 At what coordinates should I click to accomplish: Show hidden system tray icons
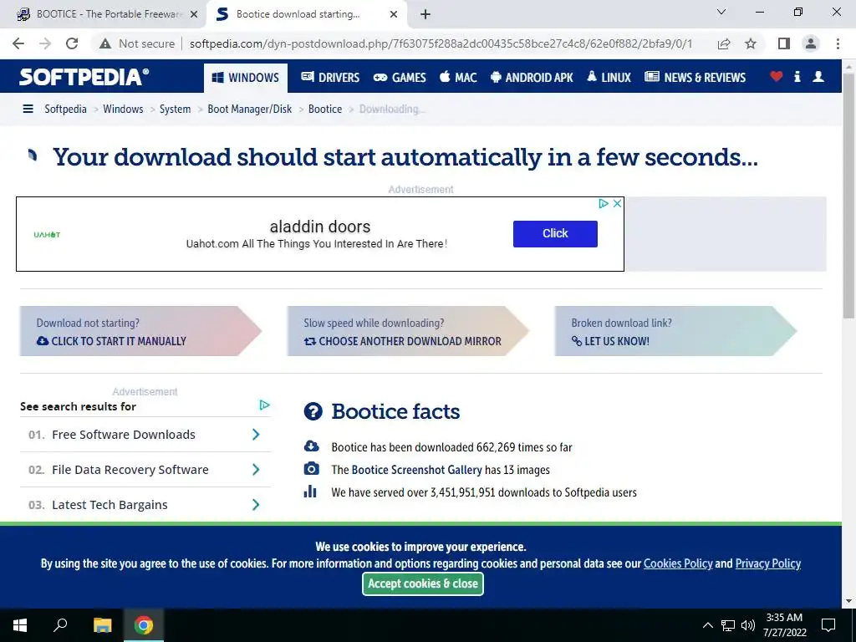click(x=707, y=625)
